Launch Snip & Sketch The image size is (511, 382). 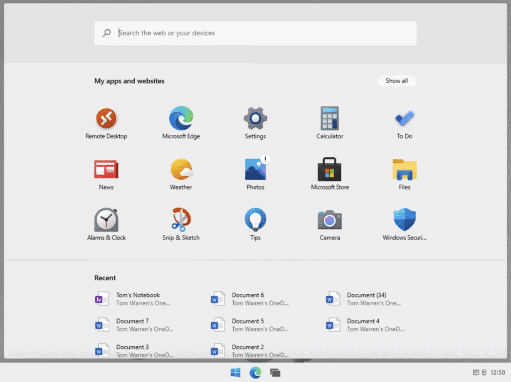[x=181, y=225]
